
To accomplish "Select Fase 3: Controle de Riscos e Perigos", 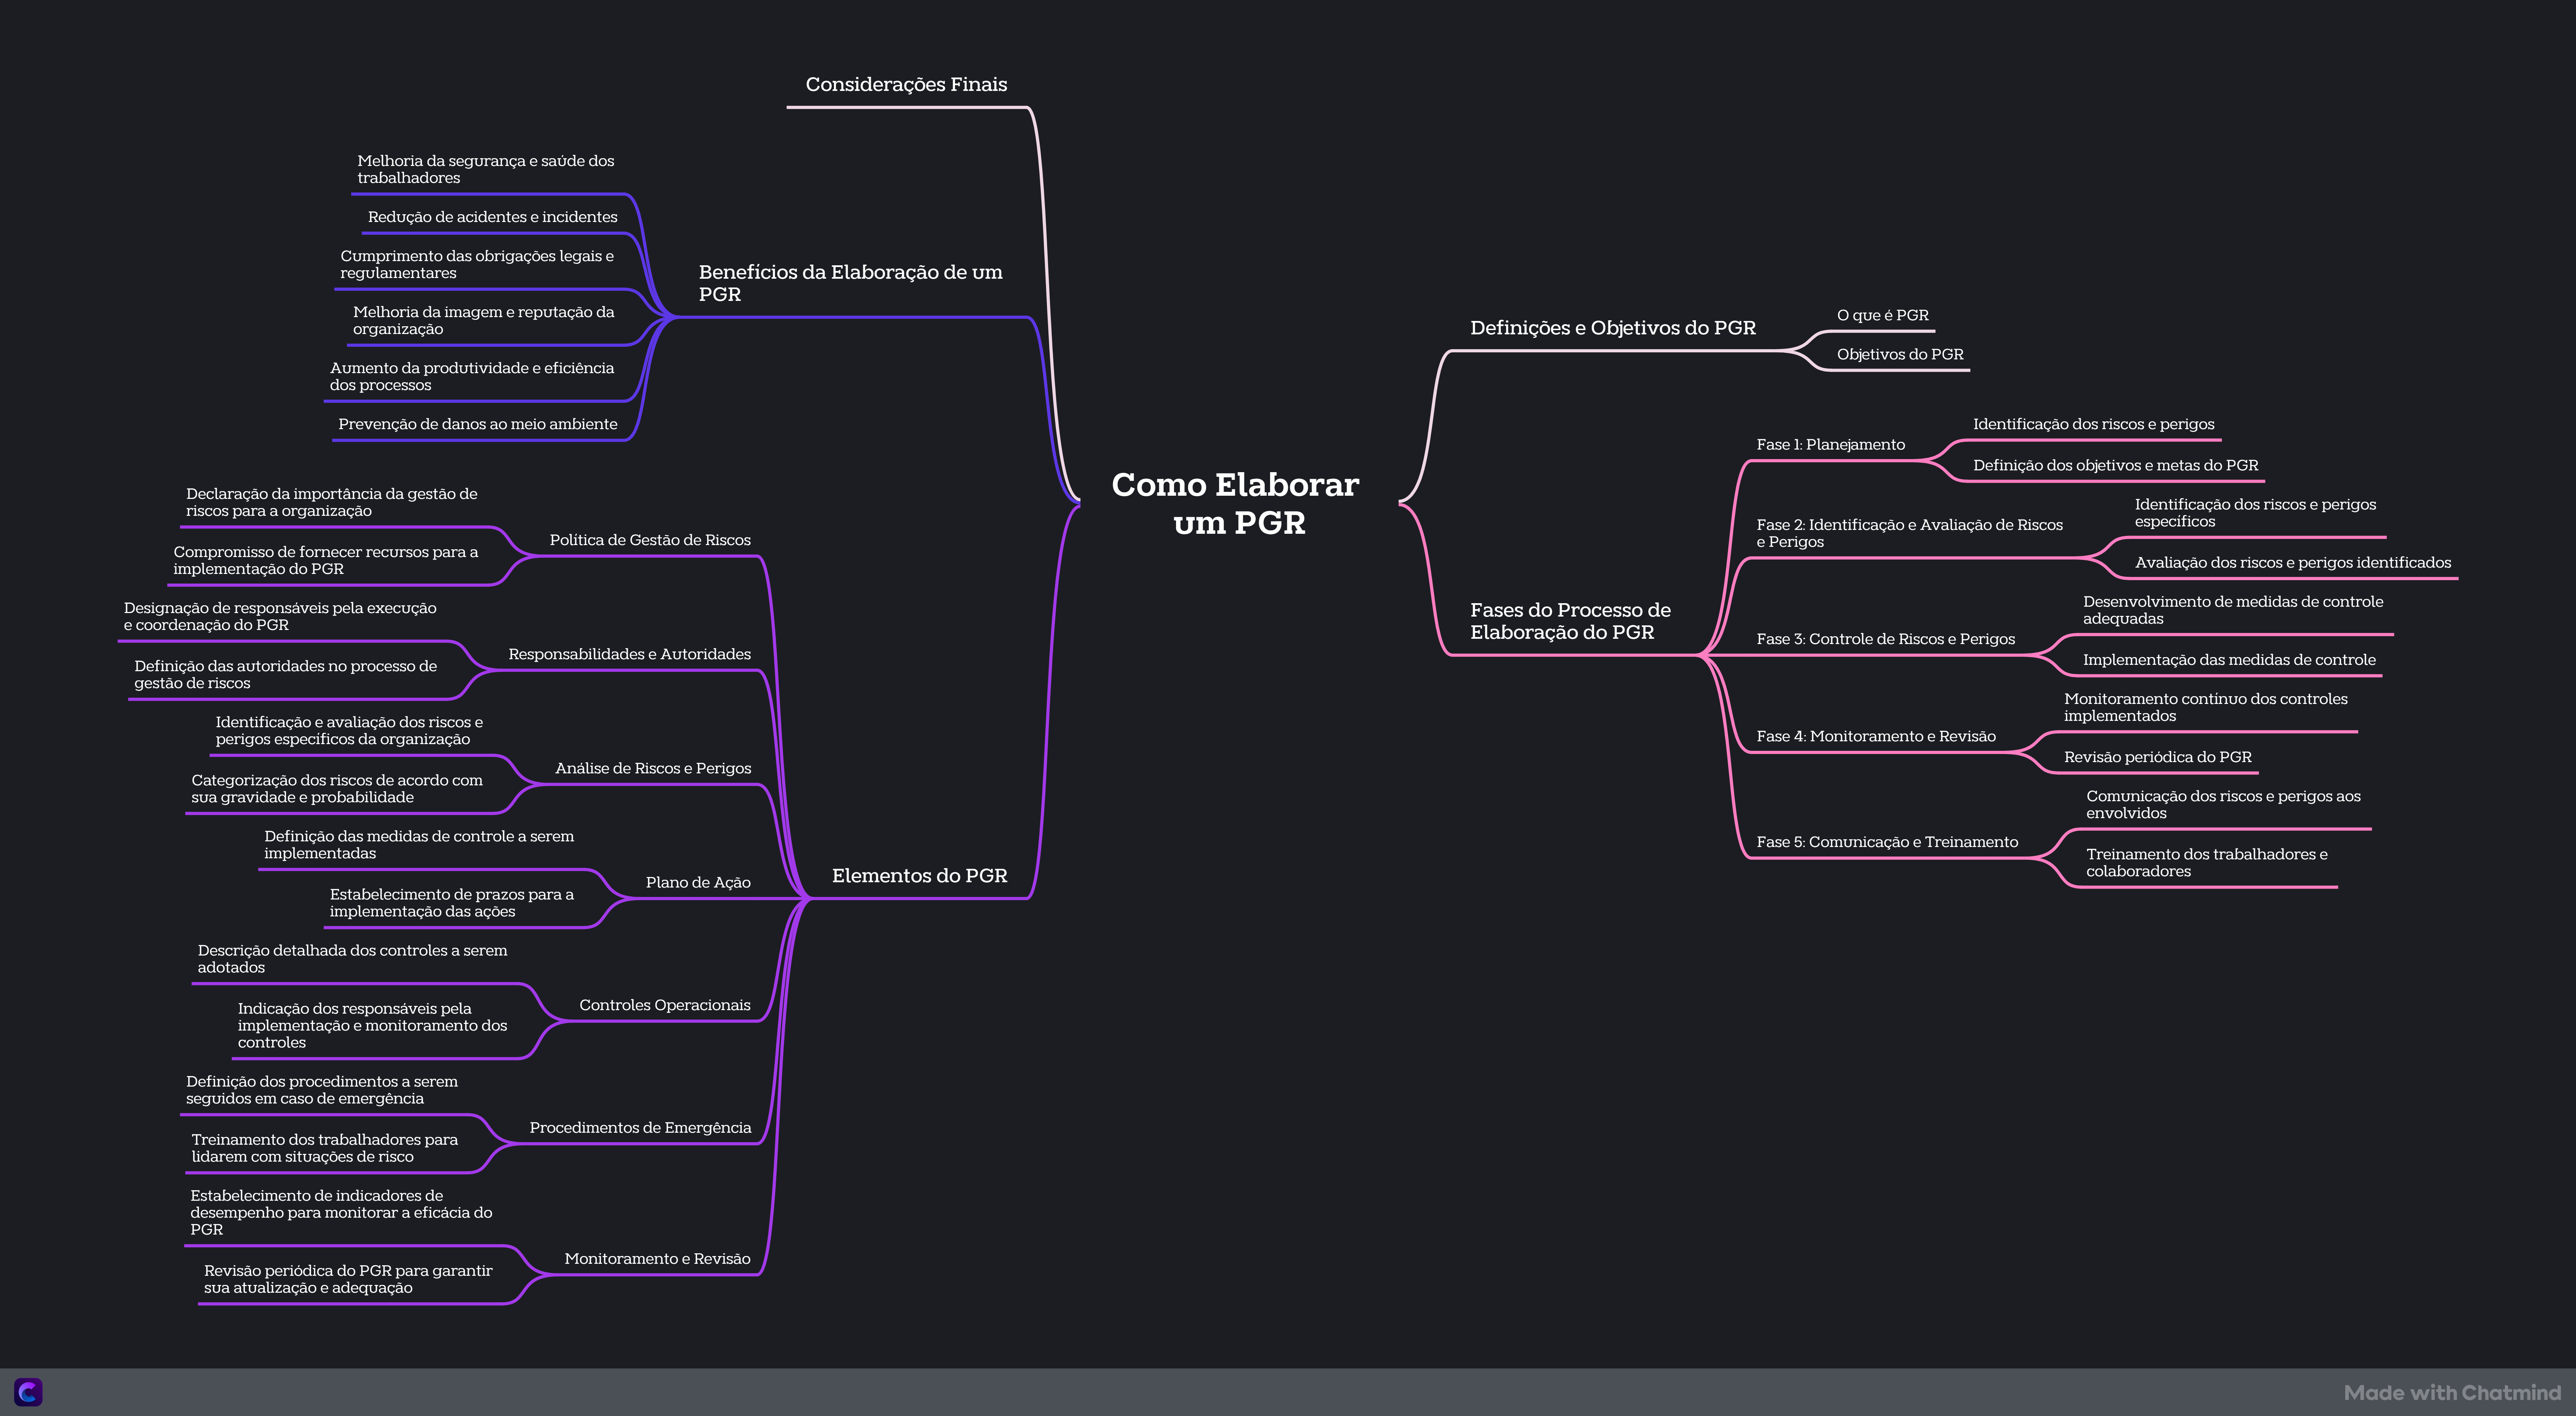I will pyautogui.click(x=1885, y=639).
